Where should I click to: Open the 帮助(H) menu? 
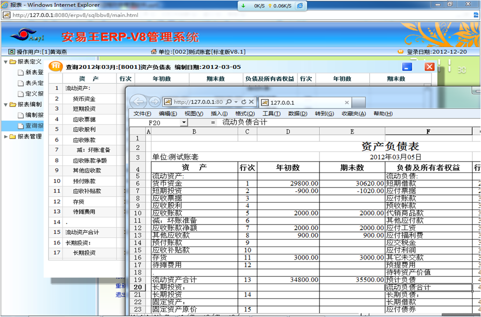pos(383,113)
